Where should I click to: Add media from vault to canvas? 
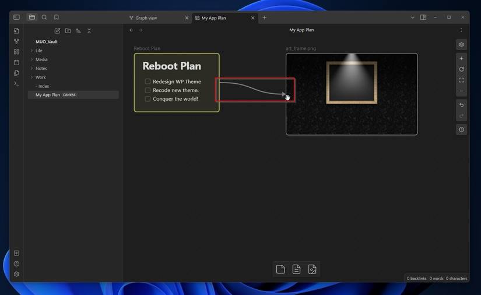click(312, 269)
